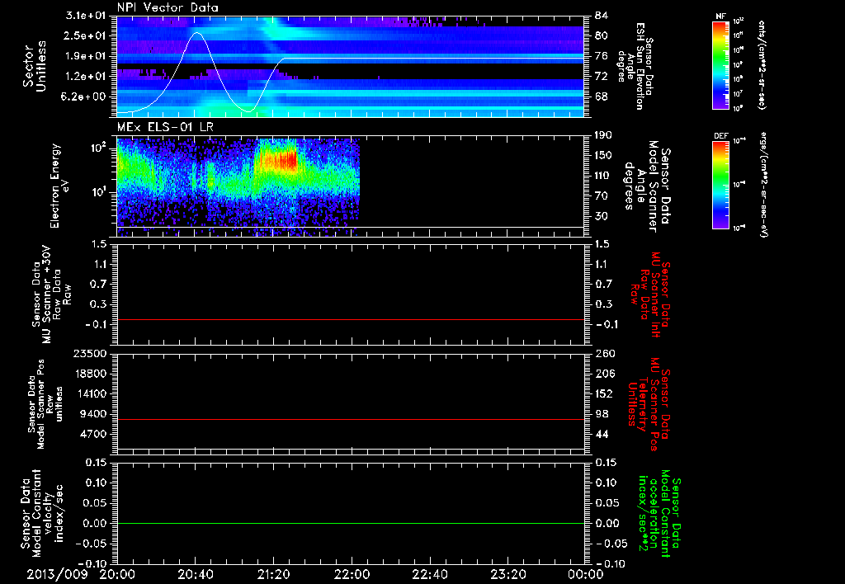Click the '2013/009' date label
The image size is (845, 584).
(x=57, y=574)
